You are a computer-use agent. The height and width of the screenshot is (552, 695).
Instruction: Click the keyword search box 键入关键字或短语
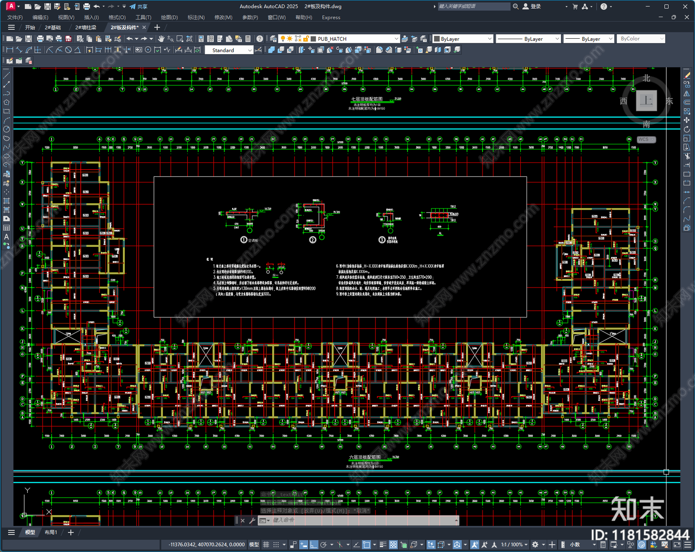pyautogui.click(x=473, y=7)
